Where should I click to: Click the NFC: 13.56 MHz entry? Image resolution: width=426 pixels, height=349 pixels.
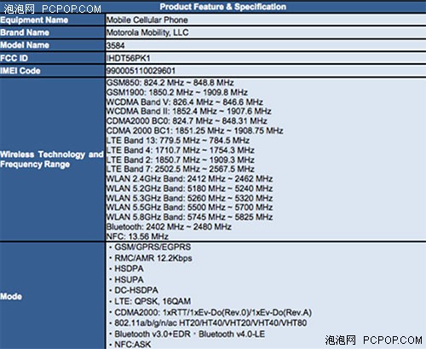[x=137, y=236]
